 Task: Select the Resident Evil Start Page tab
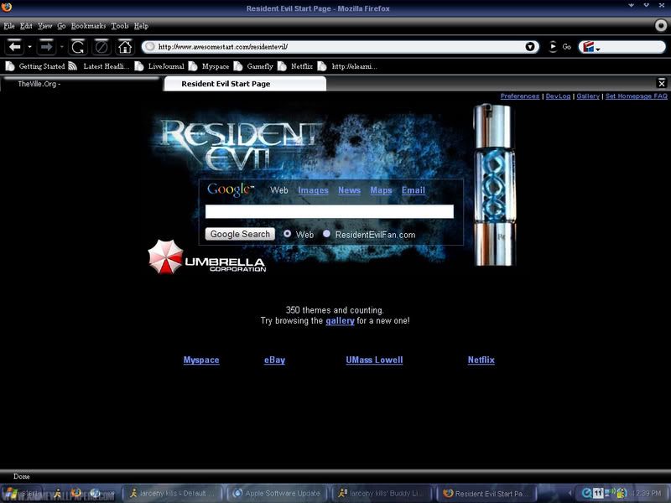point(245,84)
